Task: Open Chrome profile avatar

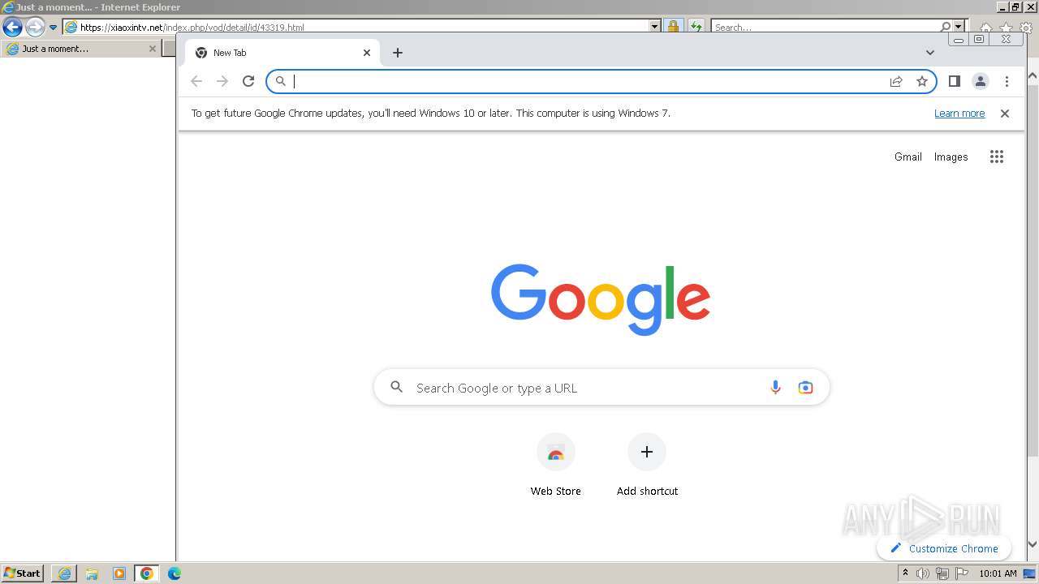Action: pos(981,81)
